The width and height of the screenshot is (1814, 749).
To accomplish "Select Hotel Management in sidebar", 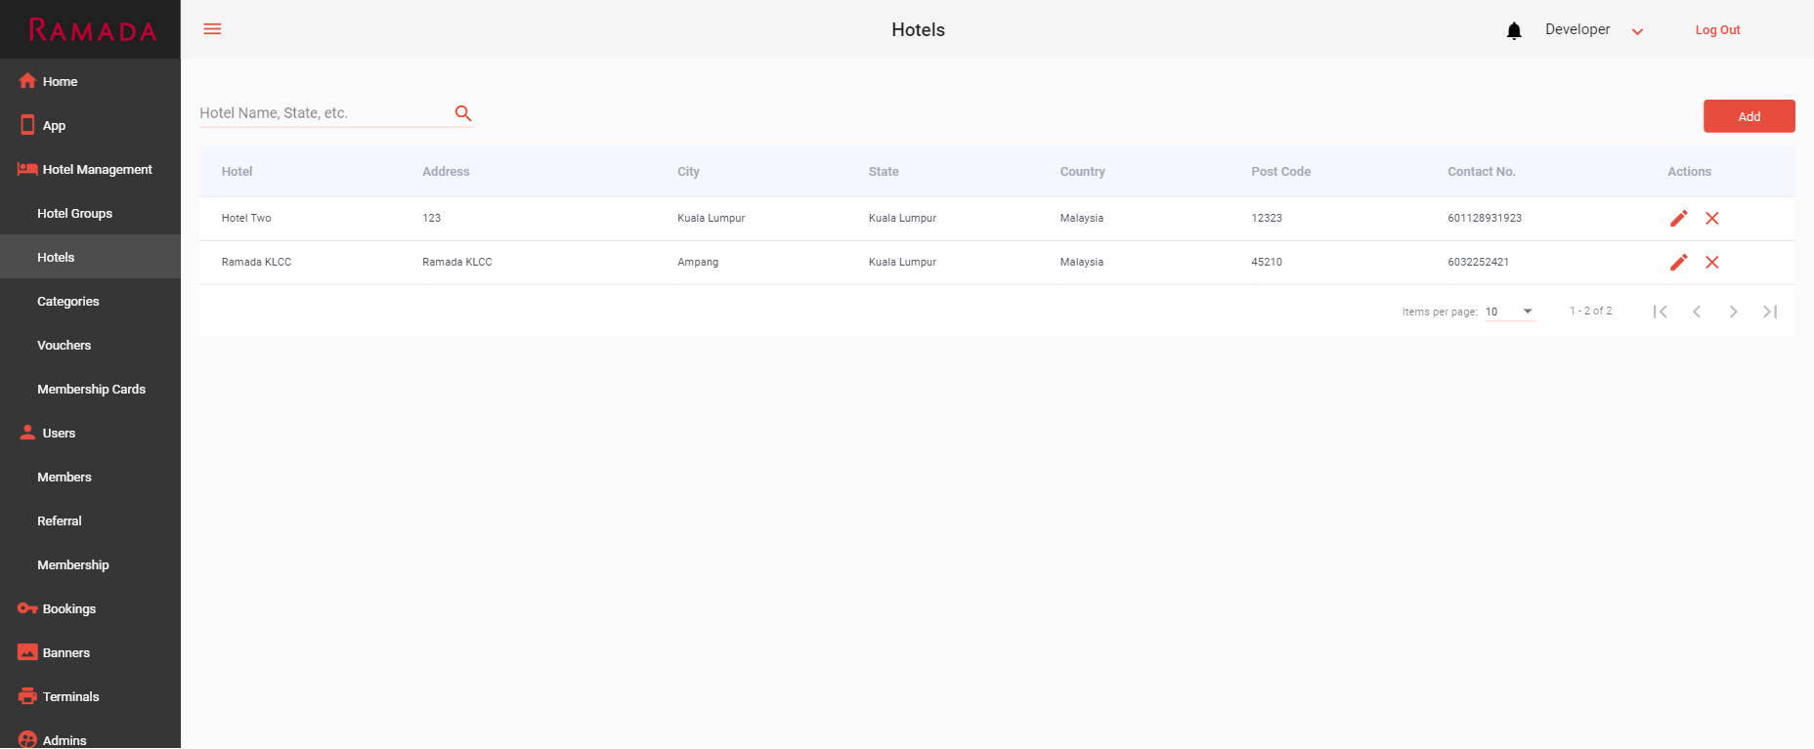I will point(90,169).
